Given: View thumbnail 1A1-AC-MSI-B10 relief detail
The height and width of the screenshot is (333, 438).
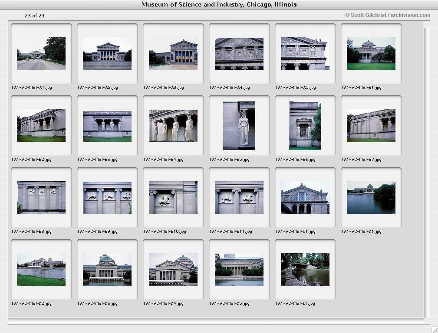Looking at the screenshot, I should pos(173,197).
